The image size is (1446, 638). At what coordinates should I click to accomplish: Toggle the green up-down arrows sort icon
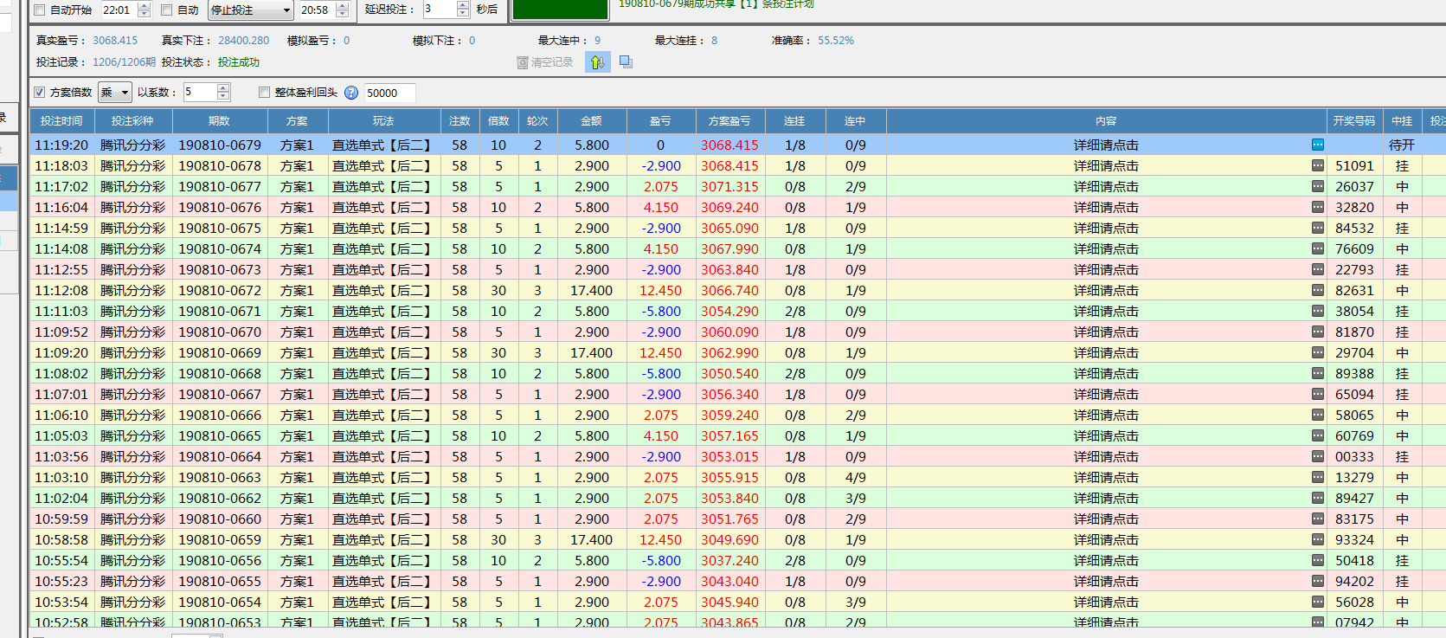point(597,62)
